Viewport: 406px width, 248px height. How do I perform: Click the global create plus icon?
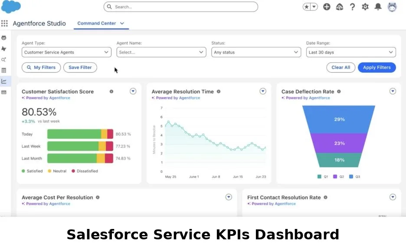(327, 7)
